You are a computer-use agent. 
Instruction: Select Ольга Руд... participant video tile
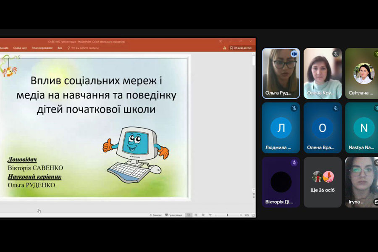pos(281,73)
